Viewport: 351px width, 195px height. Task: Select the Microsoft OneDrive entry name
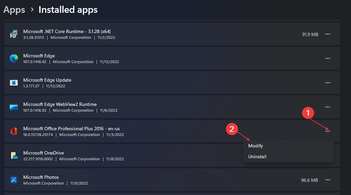tap(43, 153)
